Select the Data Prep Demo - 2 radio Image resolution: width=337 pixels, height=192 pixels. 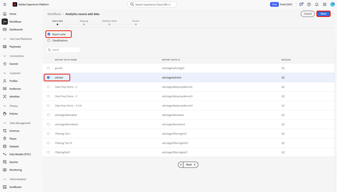49,87
